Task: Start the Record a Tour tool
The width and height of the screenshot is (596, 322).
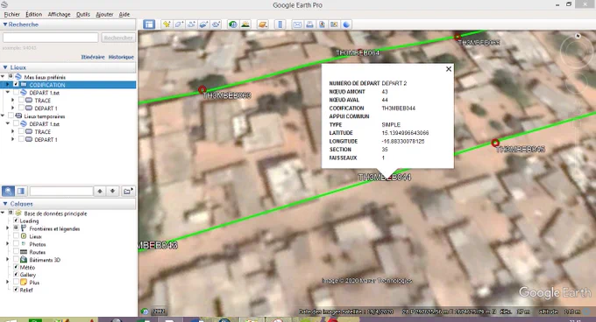Action: coord(216,24)
